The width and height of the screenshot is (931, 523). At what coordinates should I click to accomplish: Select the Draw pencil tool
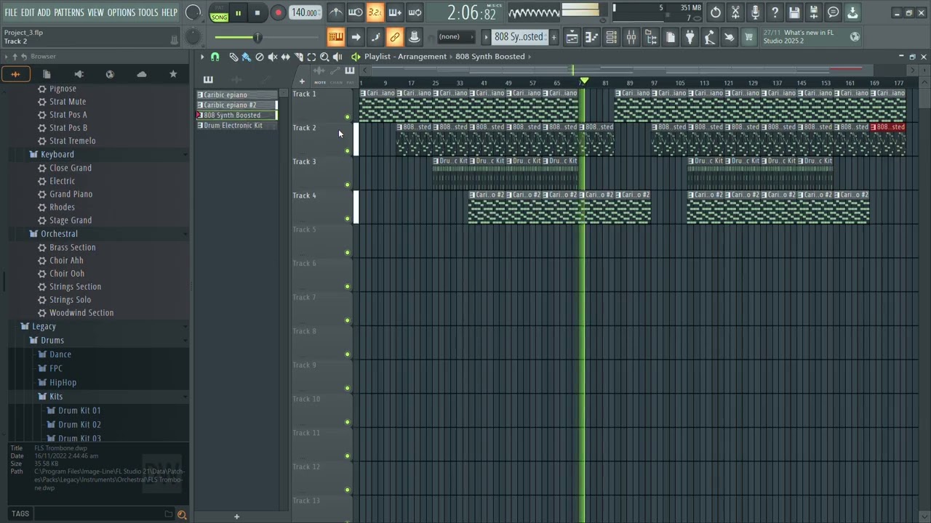point(233,57)
